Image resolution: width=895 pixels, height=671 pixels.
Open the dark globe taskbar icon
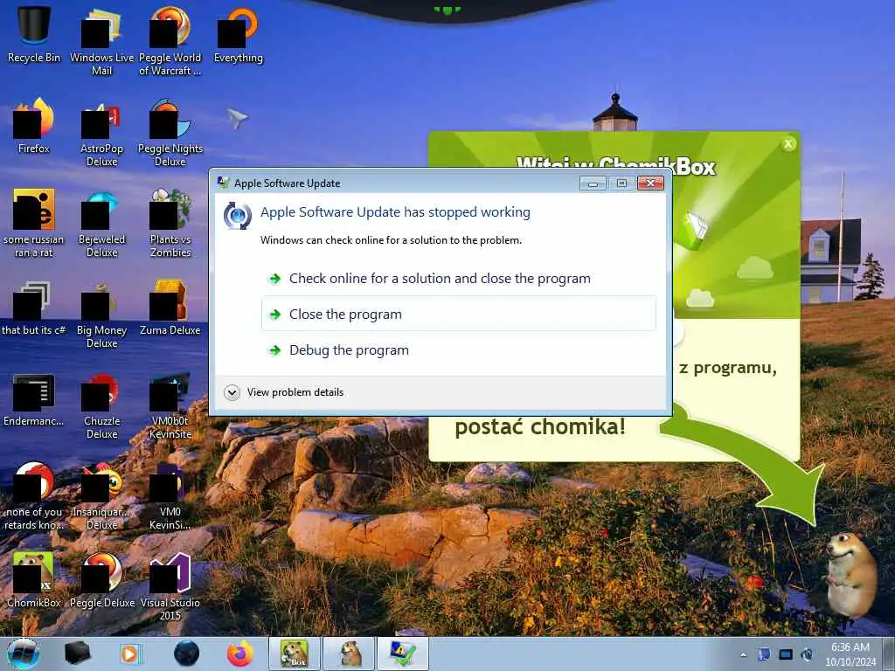[187, 654]
